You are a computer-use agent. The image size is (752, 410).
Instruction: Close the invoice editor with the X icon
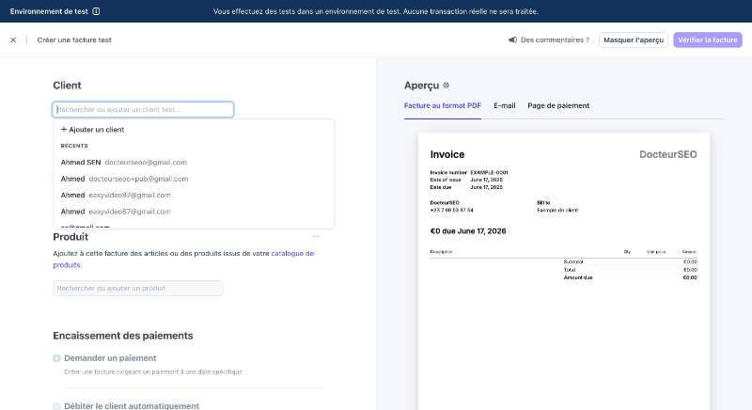[13, 40]
